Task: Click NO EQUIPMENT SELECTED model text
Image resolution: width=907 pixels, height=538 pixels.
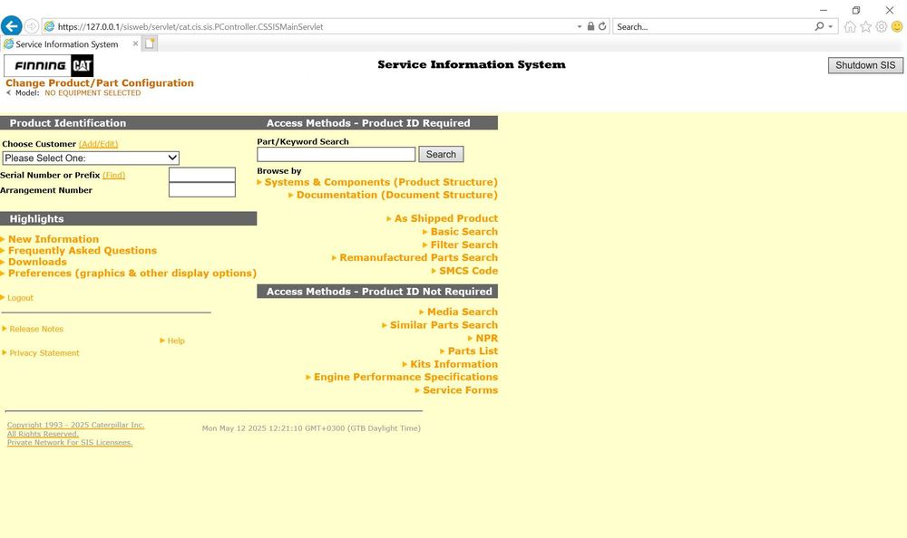Action: pyautogui.click(x=93, y=93)
